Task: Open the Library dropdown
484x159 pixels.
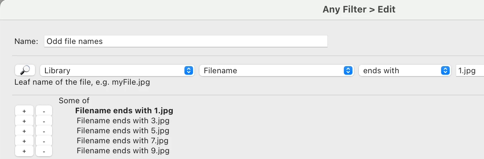Action: pyautogui.click(x=117, y=71)
